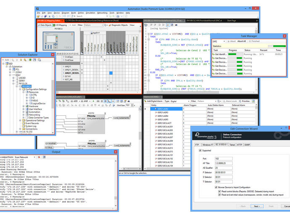The height and width of the screenshot is (218, 290).
Task: Click the green import icon in Solution Explorer toolbar
Action: coord(30,60)
